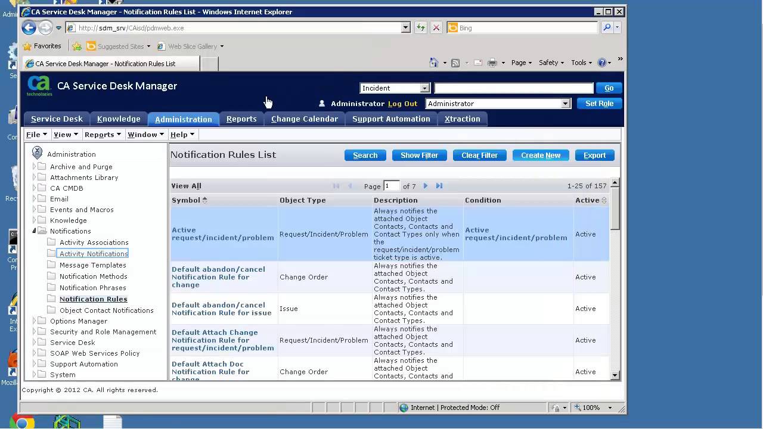
Task: Click the Create New button
Action: [x=541, y=155]
